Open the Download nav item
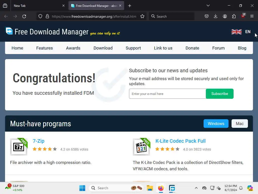Screen dimensions: 258x194 (103, 48)
